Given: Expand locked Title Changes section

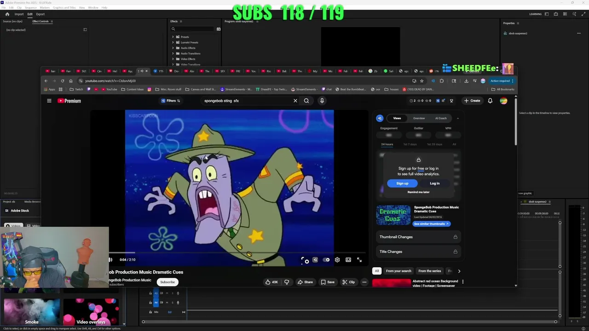Looking at the screenshot, I should pos(418,251).
